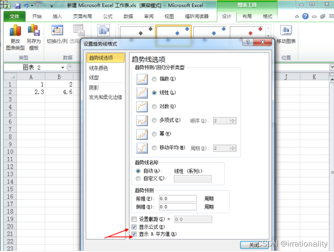Screen dimensions: 334x252
Task: Toggle Display Equation (显示公式) checkbox
Action: pyautogui.click(x=134, y=227)
